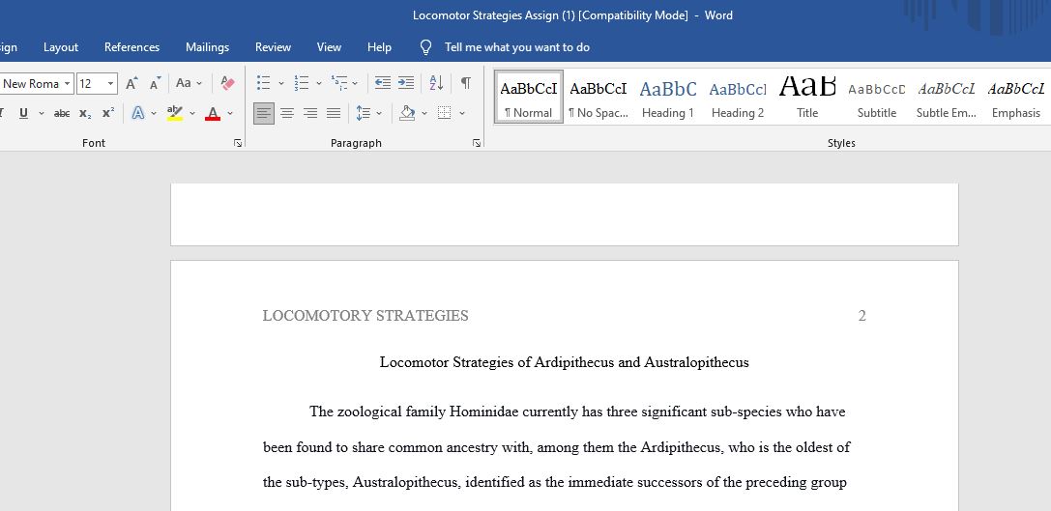This screenshot has width=1051, height=511.
Task: Toggle underline formatting
Action: pyautogui.click(x=23, y=113)
